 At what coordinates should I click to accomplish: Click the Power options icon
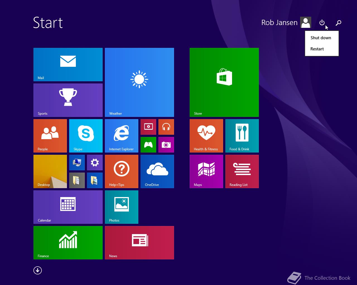point(322,23)
